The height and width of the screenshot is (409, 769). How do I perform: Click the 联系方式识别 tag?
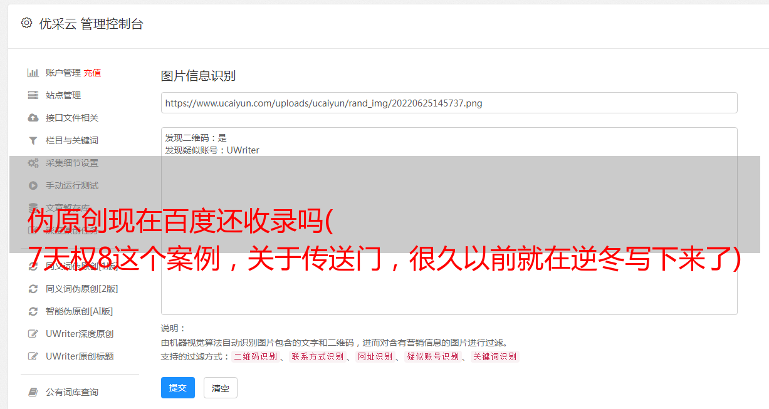click(x=317, y=356)
